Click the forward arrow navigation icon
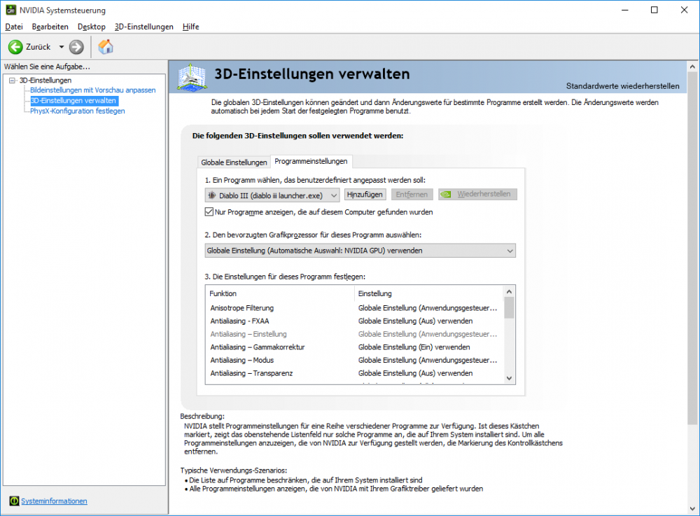 (76, 47)
